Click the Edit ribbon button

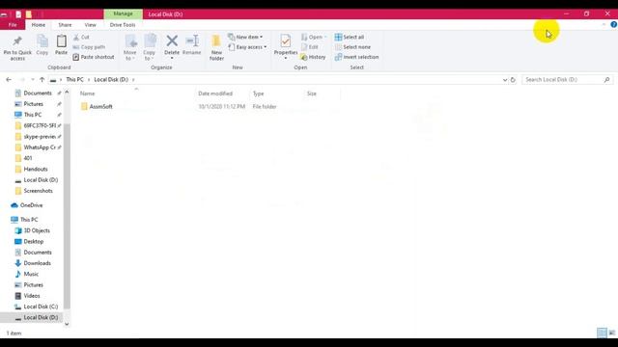click(x=310, y=47)
